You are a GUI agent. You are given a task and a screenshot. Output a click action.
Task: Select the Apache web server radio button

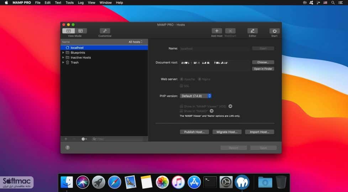181,79
